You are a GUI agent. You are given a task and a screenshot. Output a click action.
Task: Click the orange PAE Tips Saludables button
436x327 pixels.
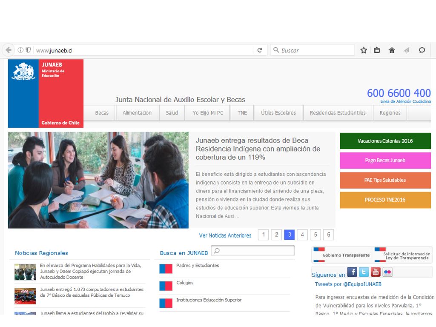(385, 180)
